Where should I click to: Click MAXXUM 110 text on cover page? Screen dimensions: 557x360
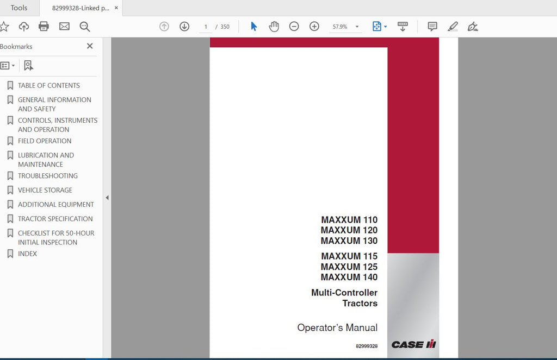coord(349,220)
